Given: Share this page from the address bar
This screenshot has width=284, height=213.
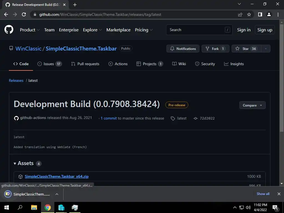Looking at the screenshot, I should [x=240, y=14].
